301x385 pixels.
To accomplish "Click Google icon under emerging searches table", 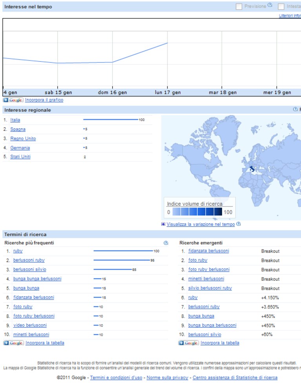I will (x=188, y=343).
